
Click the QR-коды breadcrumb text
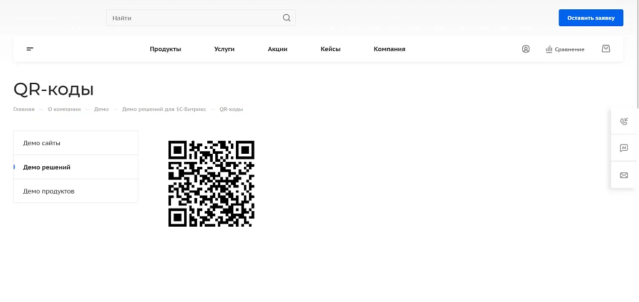[232, 110]
